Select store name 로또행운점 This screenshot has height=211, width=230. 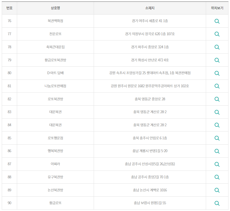pos(55,138)
